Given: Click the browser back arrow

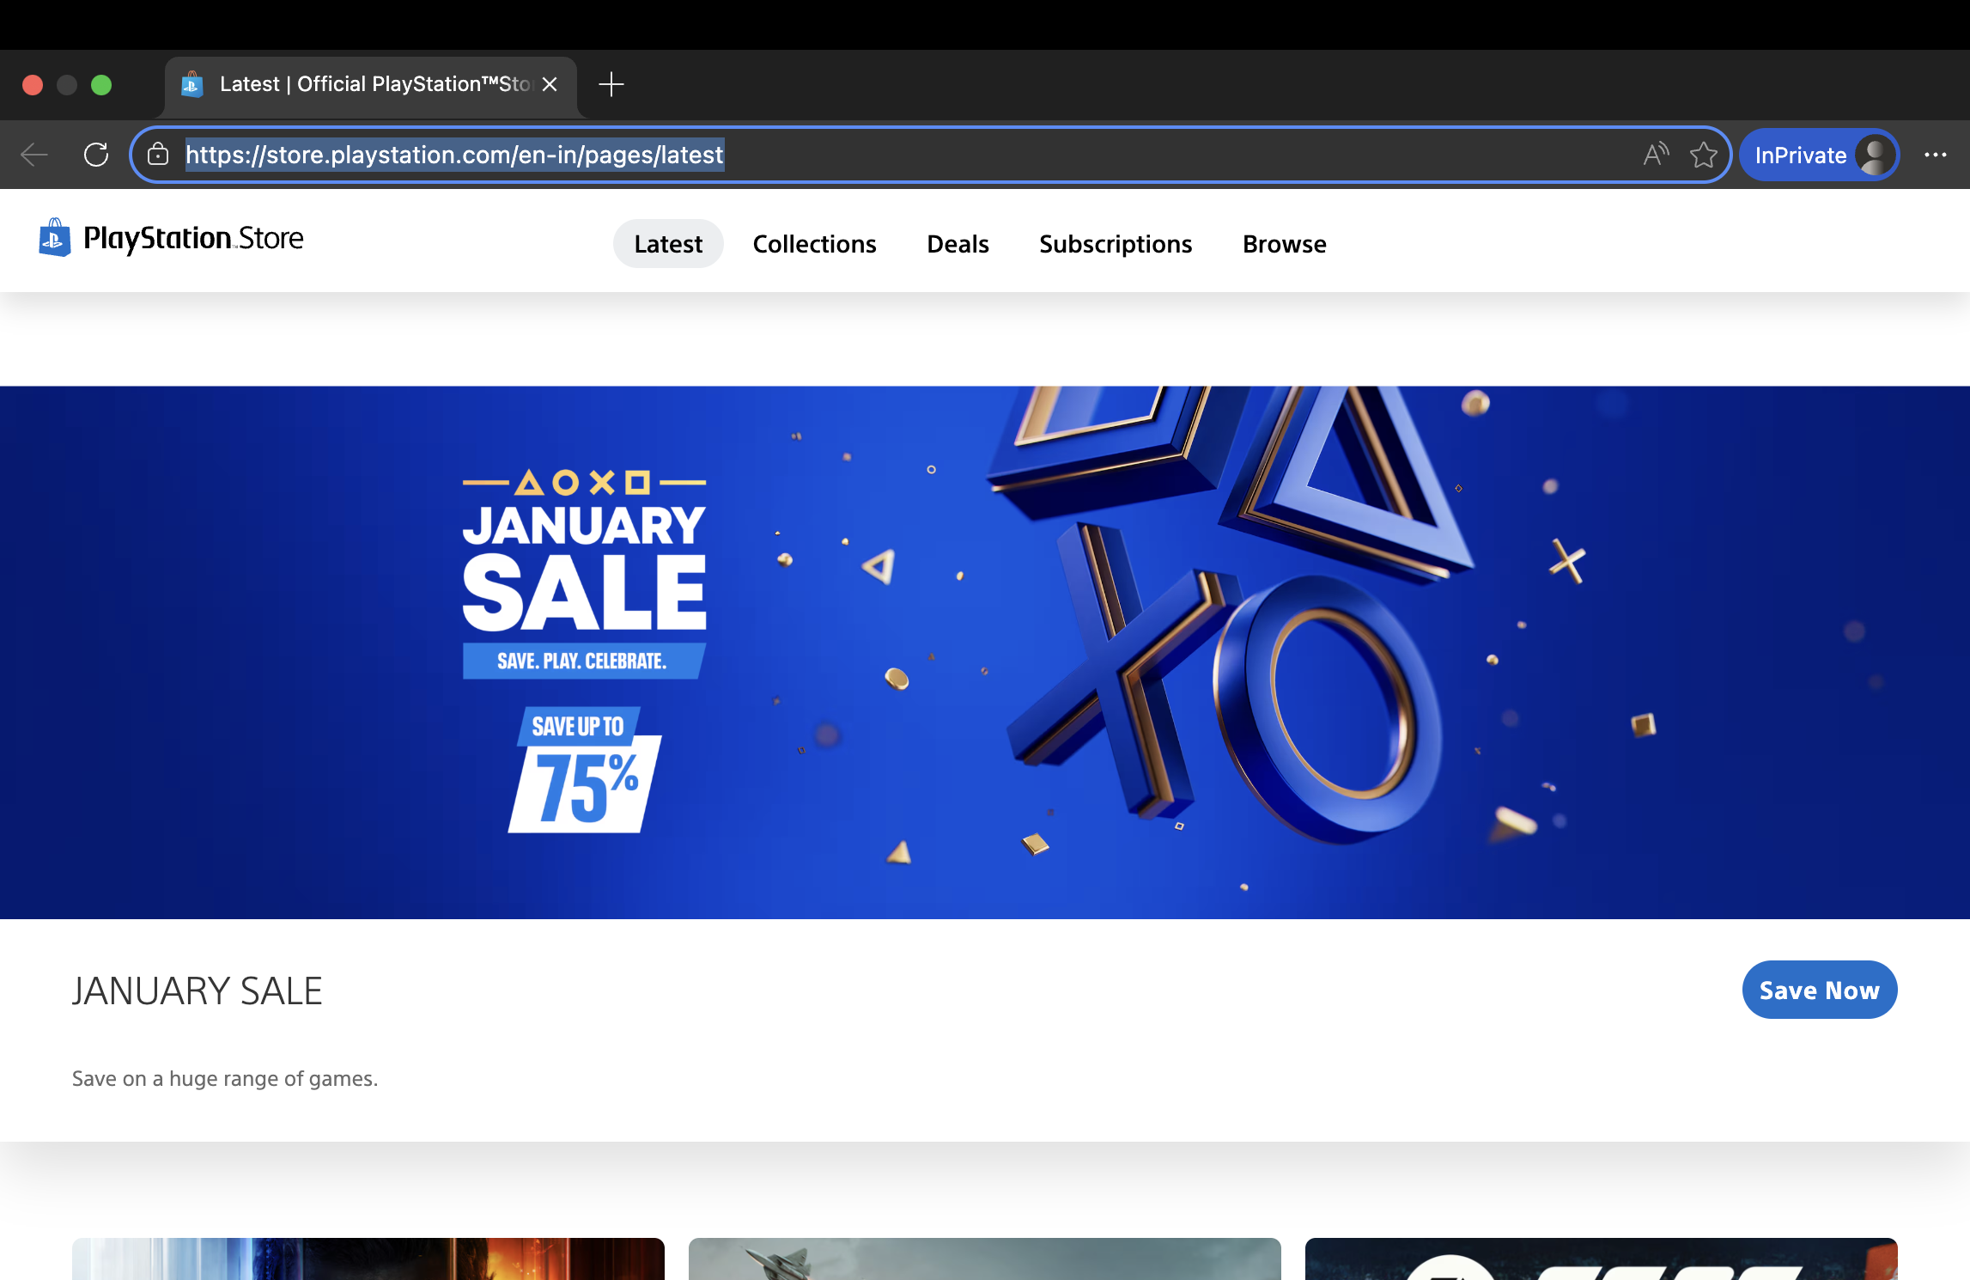Looking at the screenshot, I should (34, 155).
